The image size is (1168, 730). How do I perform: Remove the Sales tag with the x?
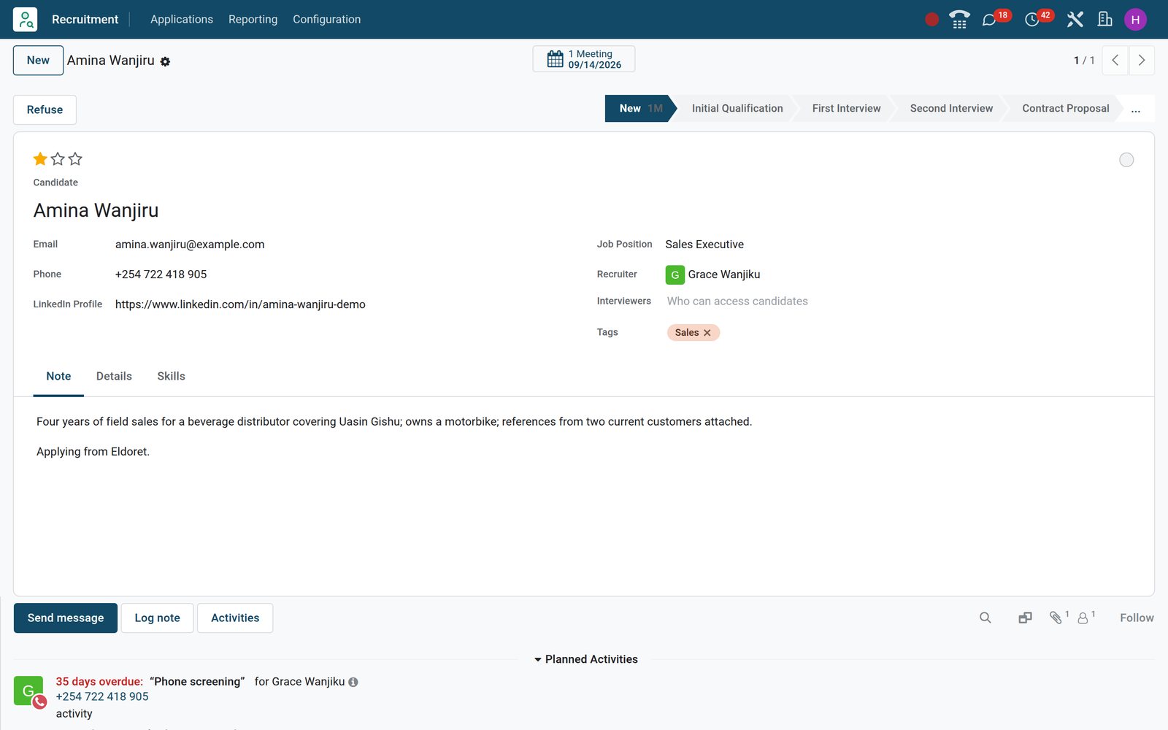point(707,333)
